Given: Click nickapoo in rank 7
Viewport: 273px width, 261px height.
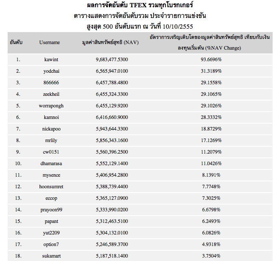Looking at the screenshot, I should pos(51,129).
